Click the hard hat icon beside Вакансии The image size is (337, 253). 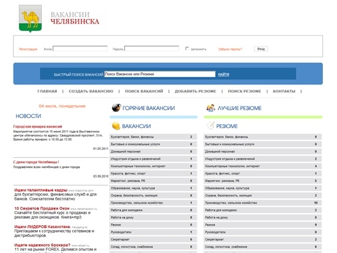pos(116,125)
